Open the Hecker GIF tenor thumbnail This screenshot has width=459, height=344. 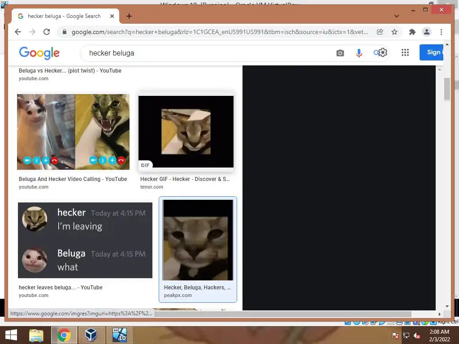pyautogui.click(x=186, y=132)
